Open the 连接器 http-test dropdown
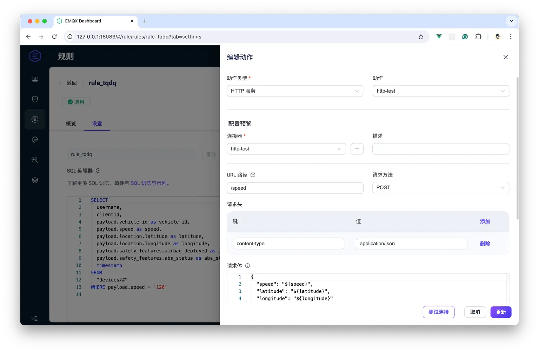The image size is (539, 352). (286, 149)
